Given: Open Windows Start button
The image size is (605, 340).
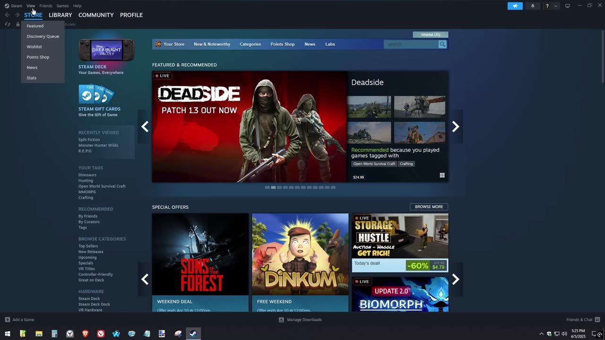Looking at the screenshot, I should [7, 334].
